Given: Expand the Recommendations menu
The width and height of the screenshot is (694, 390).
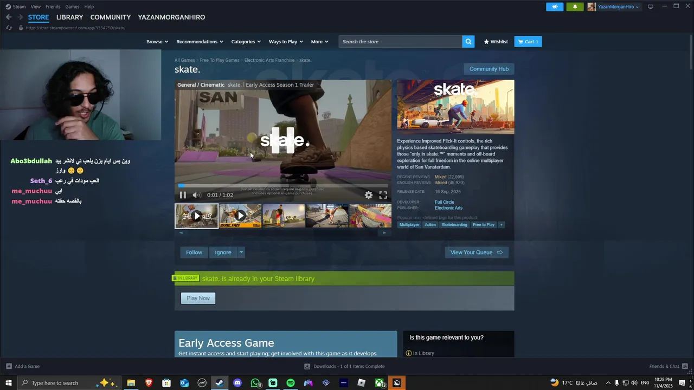Looking at the screenshot, I should coord(200,42).
